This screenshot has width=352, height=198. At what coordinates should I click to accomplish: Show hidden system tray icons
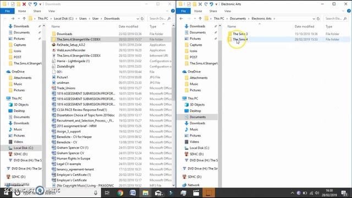(x=292, y=193)
